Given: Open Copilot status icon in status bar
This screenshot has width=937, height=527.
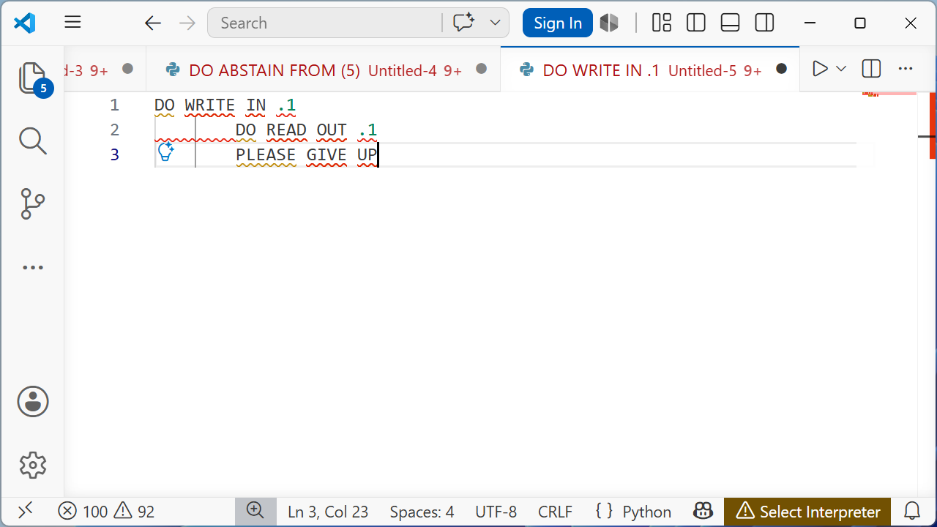Looking at the screenshot, I should 703,511.
